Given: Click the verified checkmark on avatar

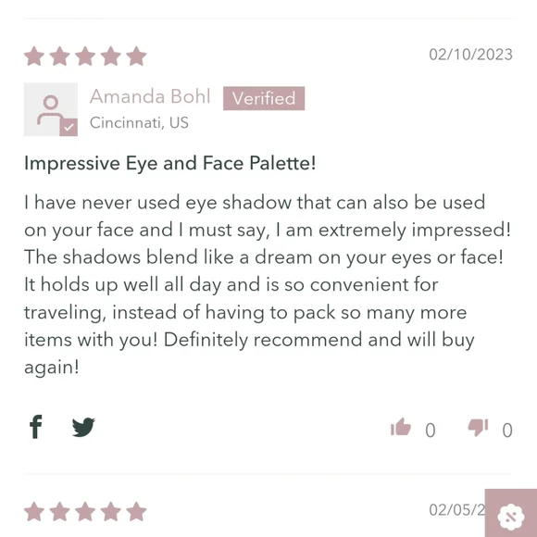Looking at the screenshot, I should [x=69, y=127].
